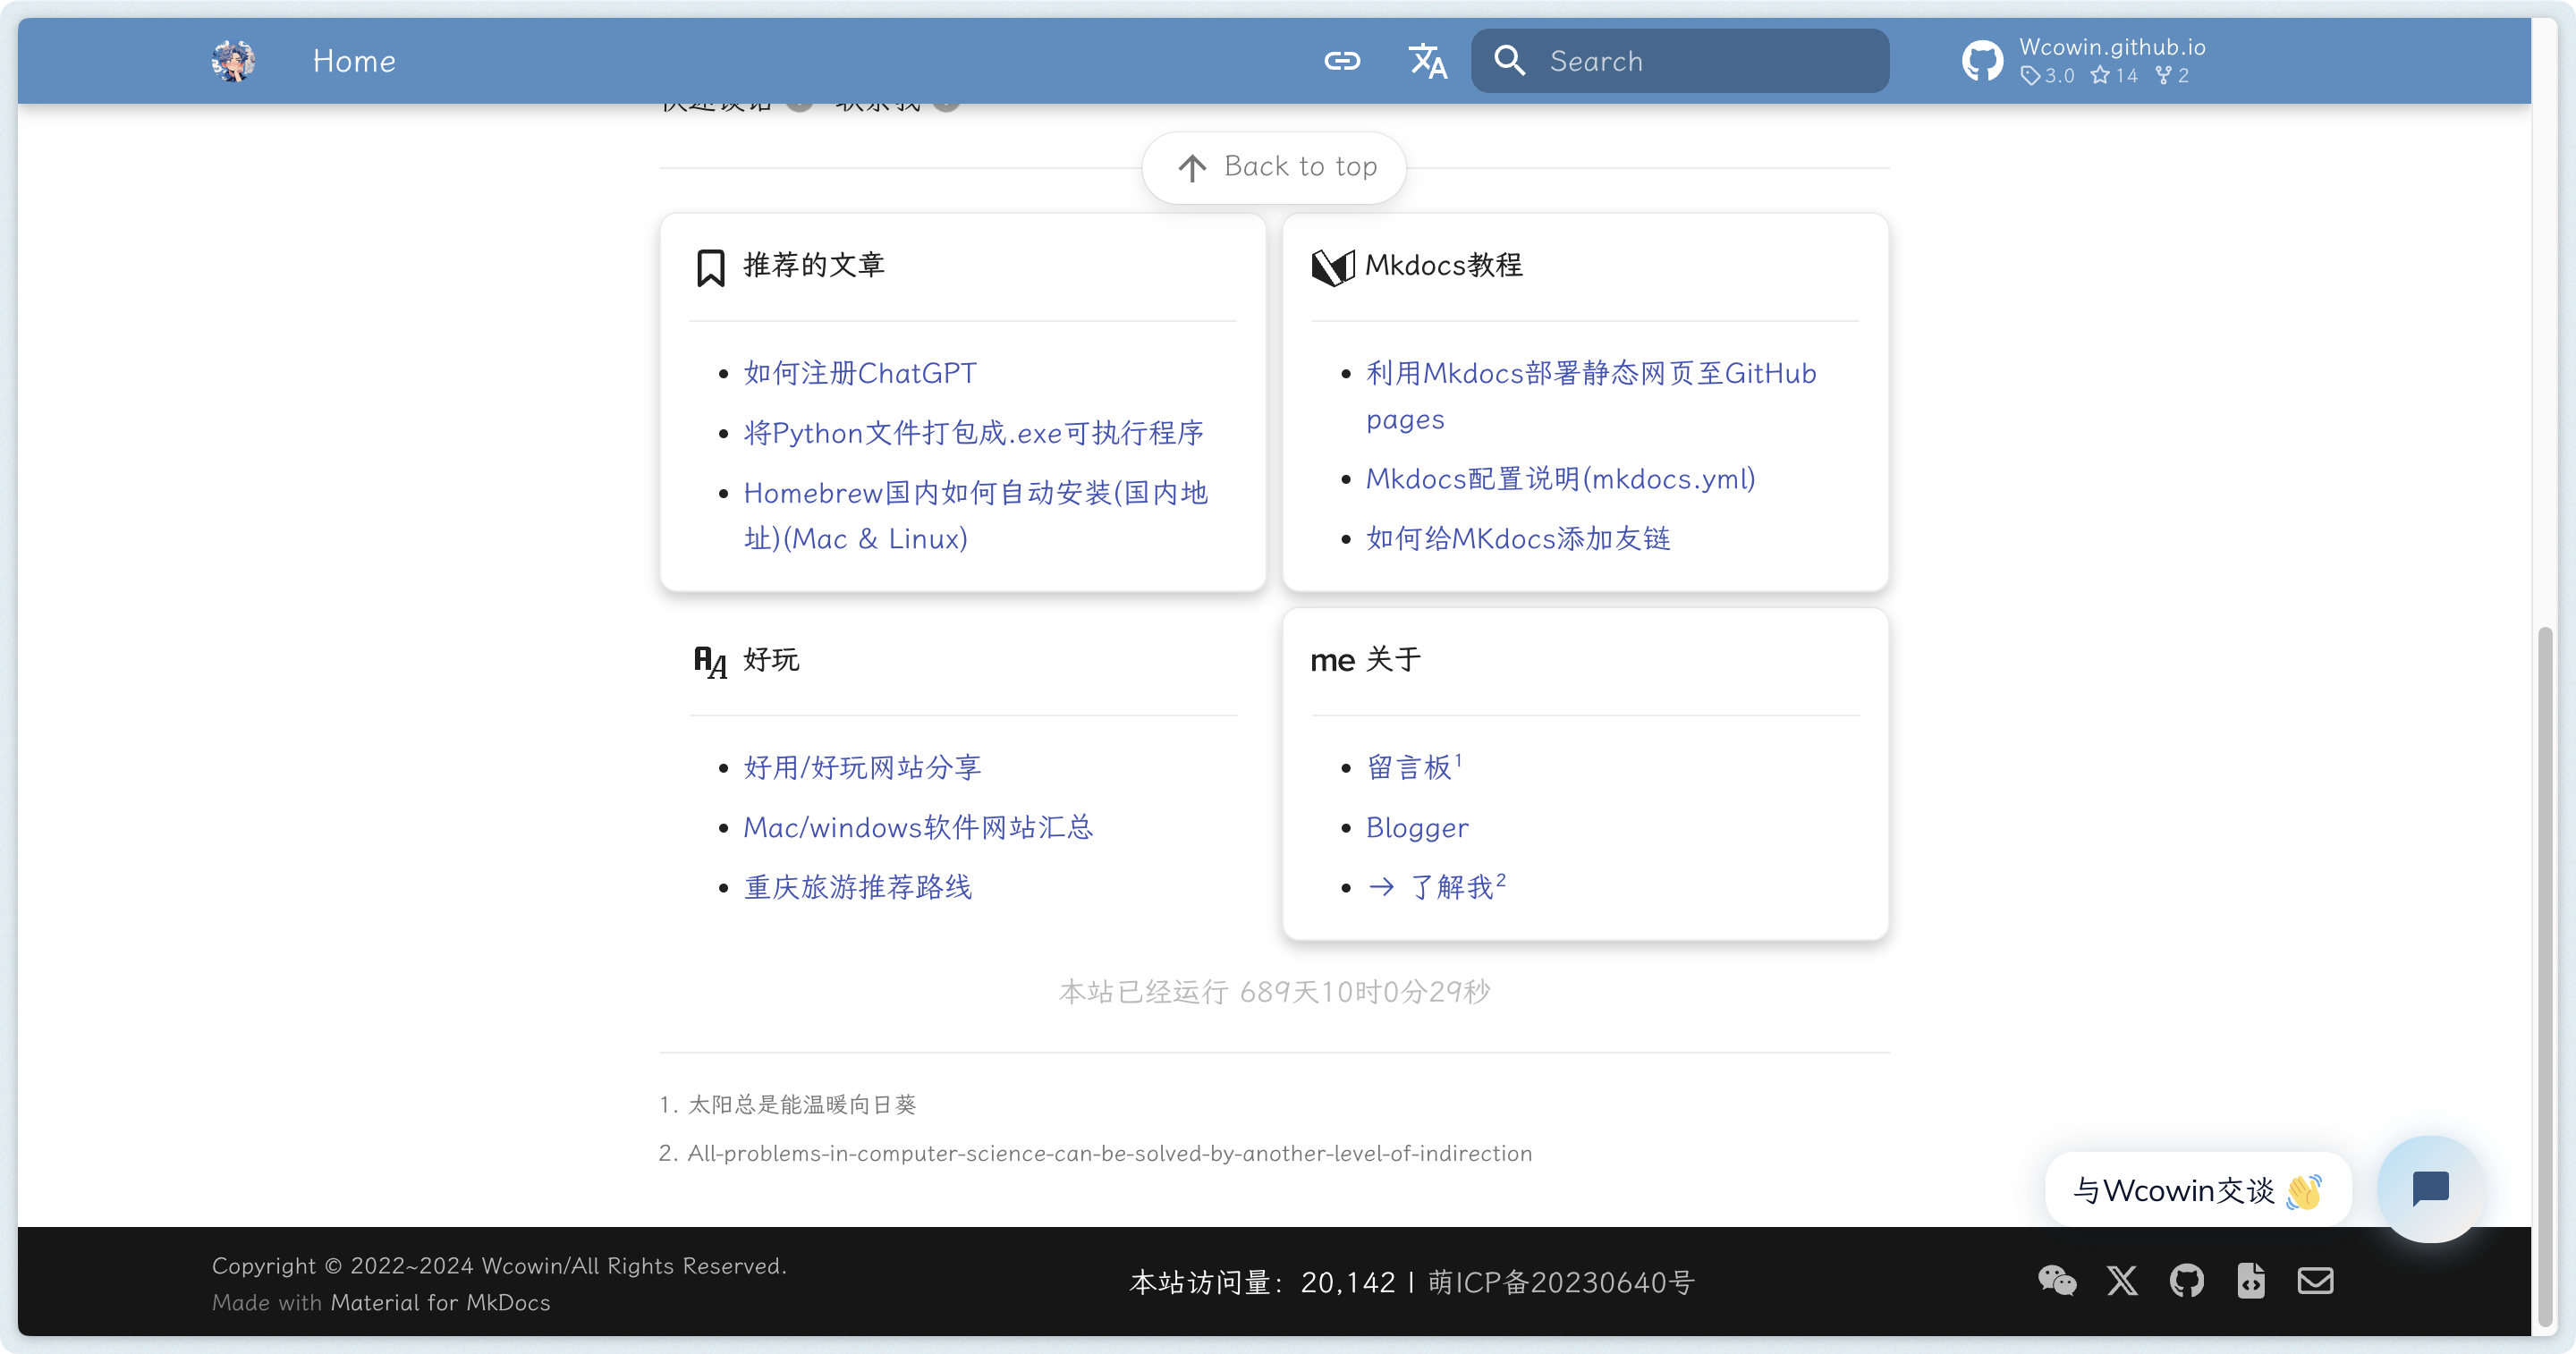Open the Blogger link
Image resolution: width=2576 pixels, height=1354 pixels.
pos(1417,828)
